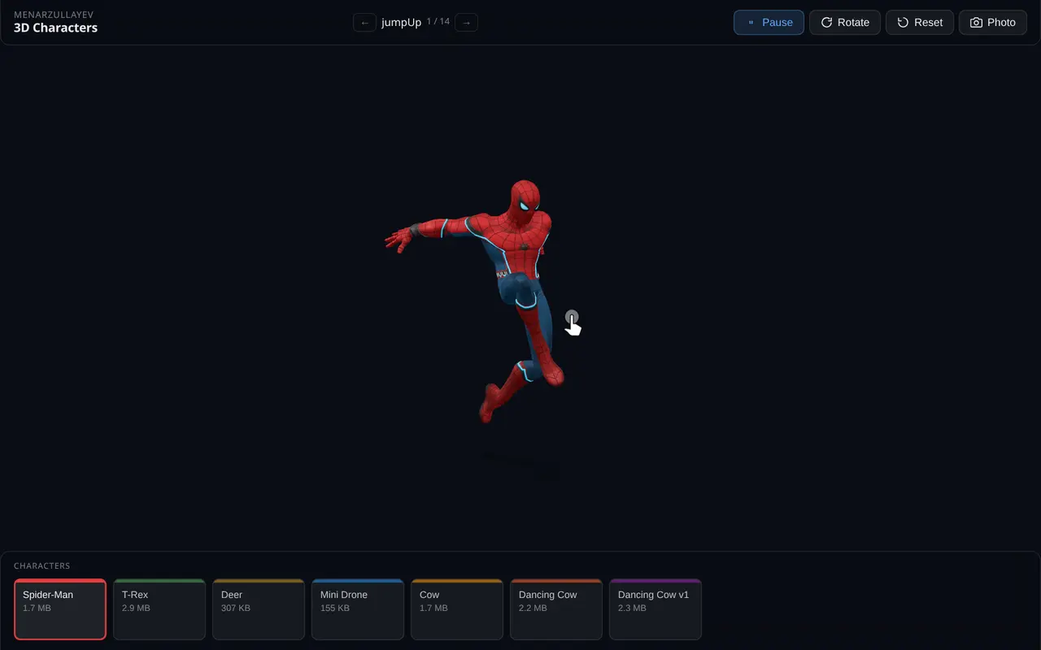Click the jumpUp animation name label

tap(401, 23)
